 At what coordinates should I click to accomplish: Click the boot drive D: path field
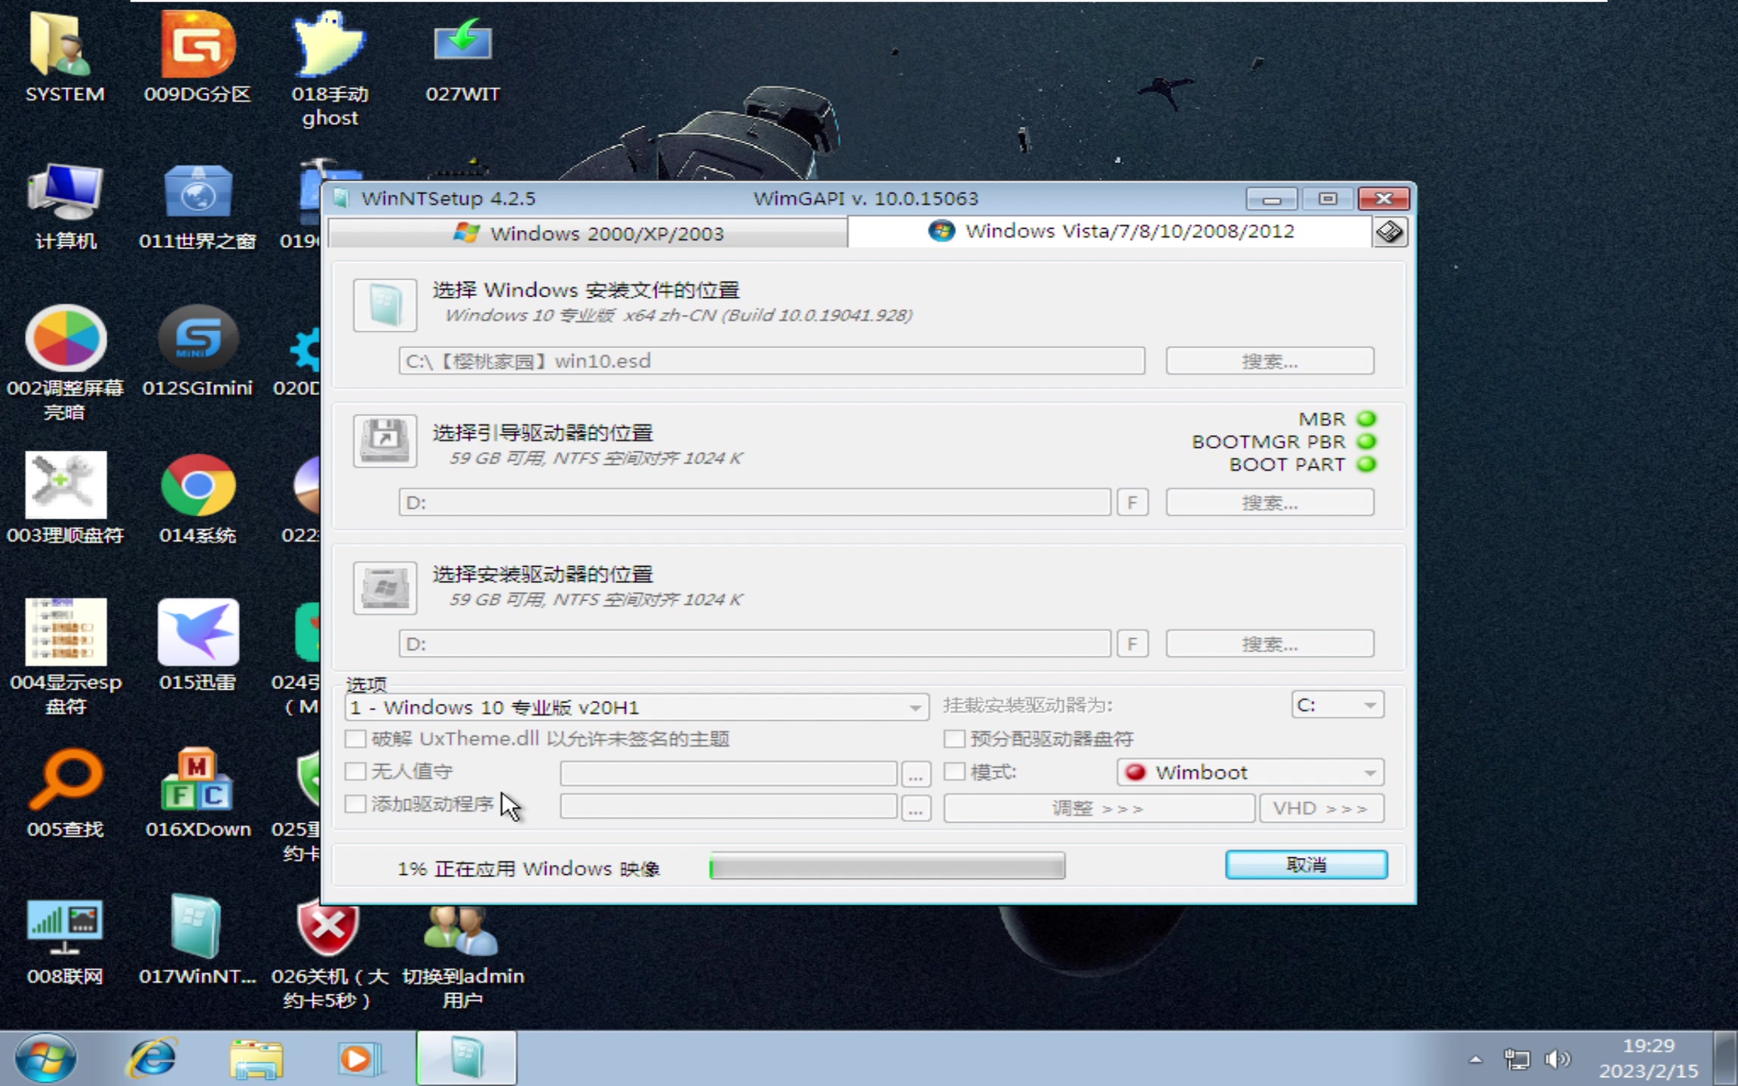755,503
